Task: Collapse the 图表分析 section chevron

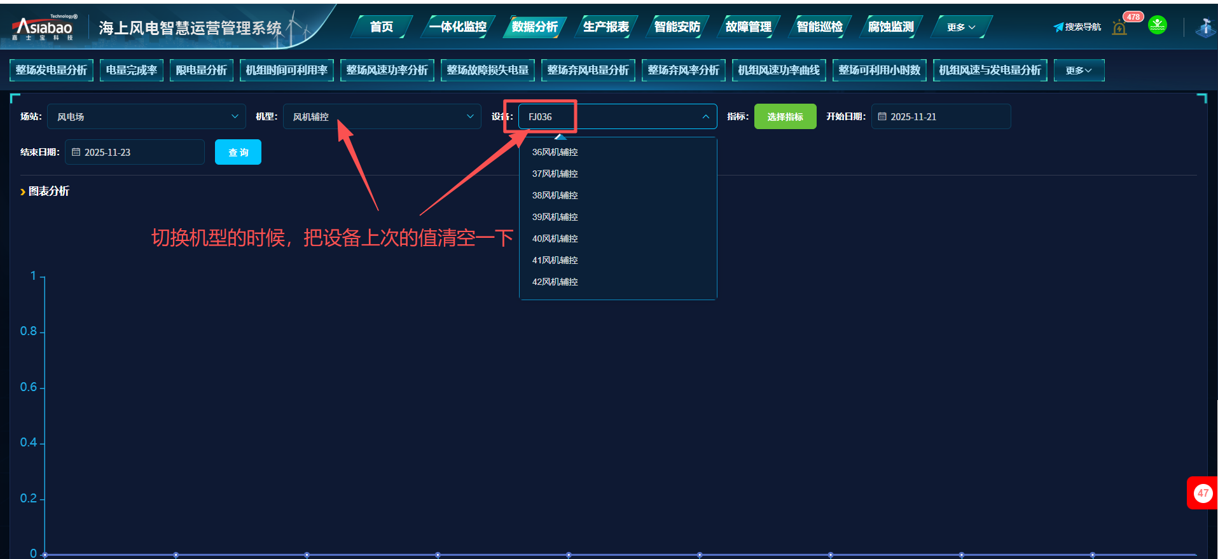Action: pyautogui.click(x=23, y=191)
